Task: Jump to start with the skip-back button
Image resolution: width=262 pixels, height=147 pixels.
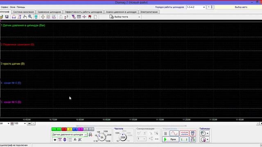Action: click(x=29, y=123)
